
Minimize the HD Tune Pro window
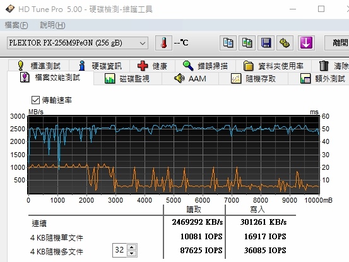tap(293, 9)
